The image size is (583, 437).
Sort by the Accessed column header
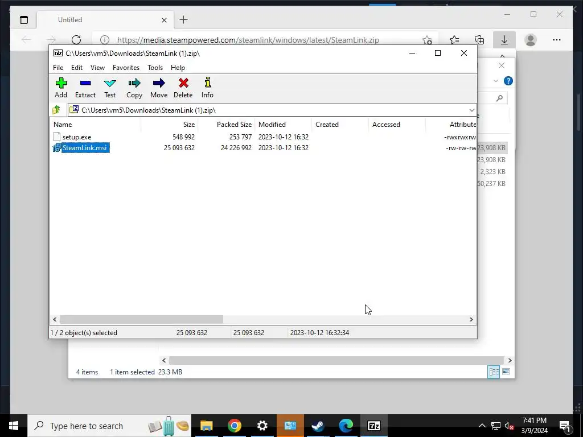397,125
